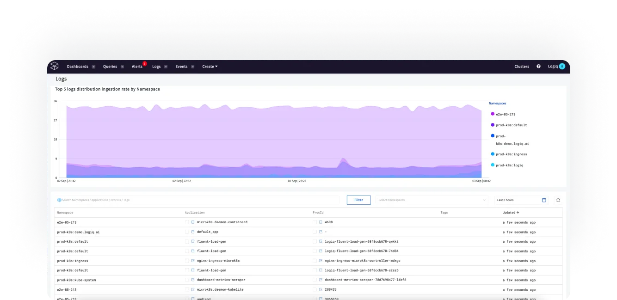Expand the Queries dropdown arrow
The height and width of the screenshot is (300, 617).
pyautogui.click(x=122, y=67)
